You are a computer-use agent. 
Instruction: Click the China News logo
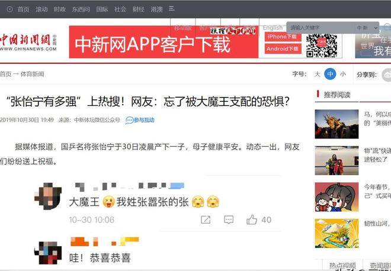click(x=28, y=41)
